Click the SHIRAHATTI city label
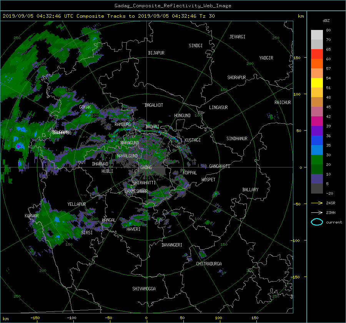346x323 pixels. (144, 183)
